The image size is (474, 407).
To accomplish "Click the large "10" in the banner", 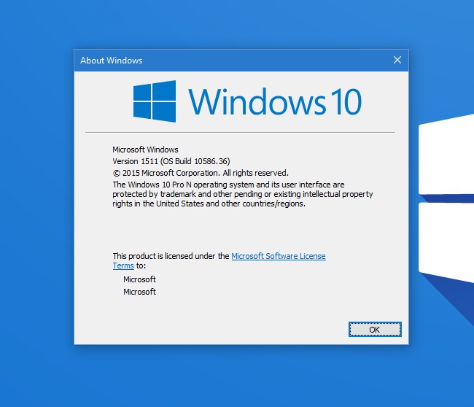I will [343, 102].
